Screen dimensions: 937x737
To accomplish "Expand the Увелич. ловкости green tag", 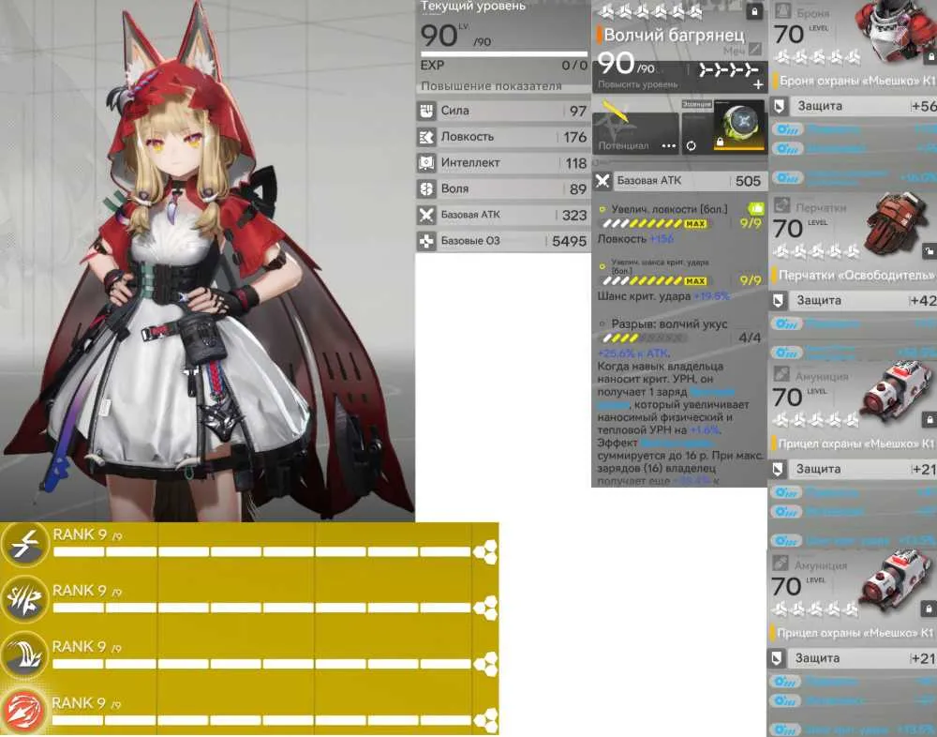I will pyautogui.click(x=755, y=209).
